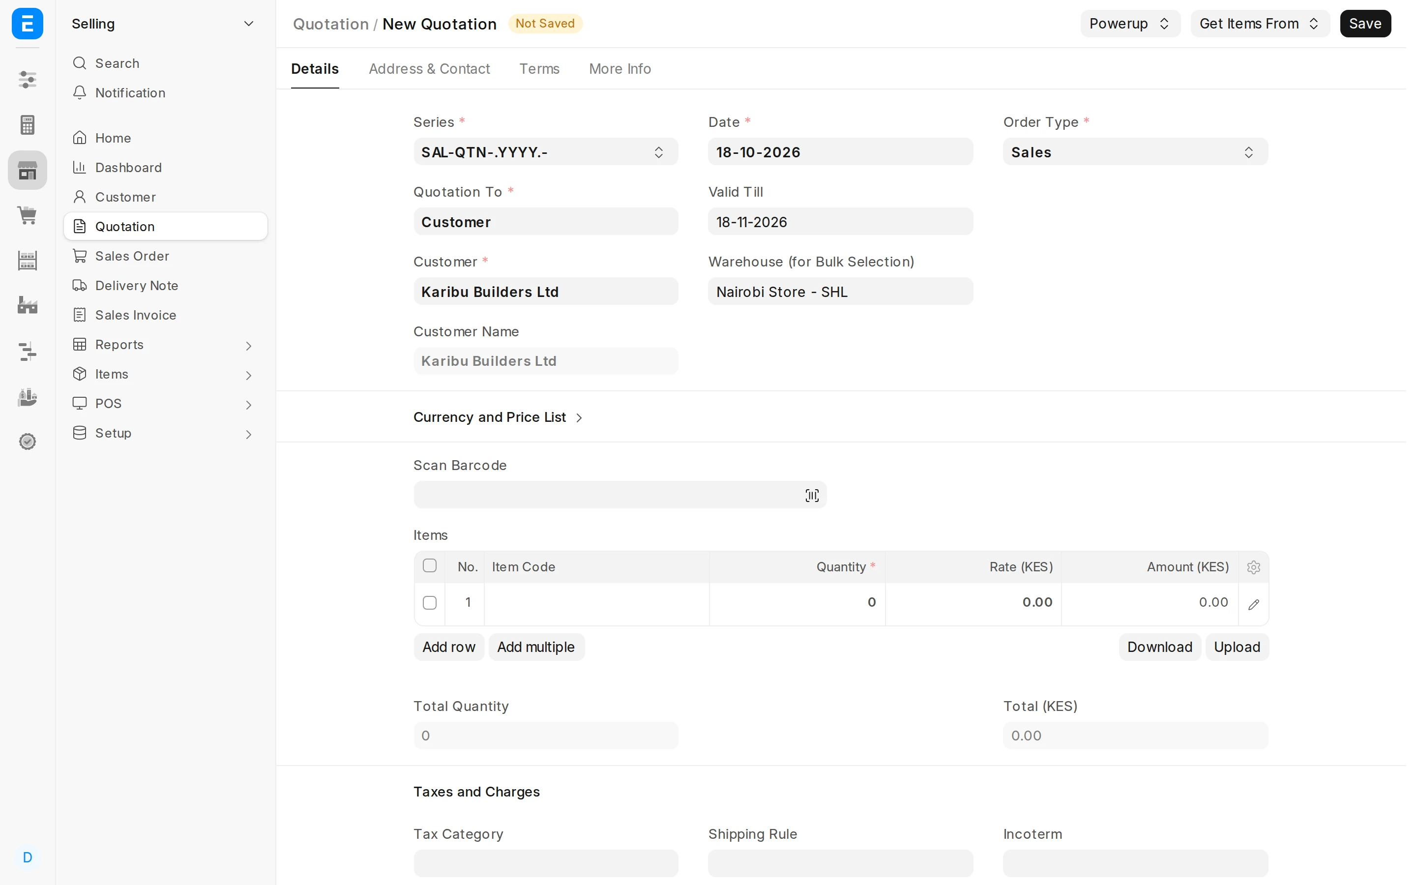Tick the select-all checkbox in Items header
1416x885 pixels.
point(430,565)
